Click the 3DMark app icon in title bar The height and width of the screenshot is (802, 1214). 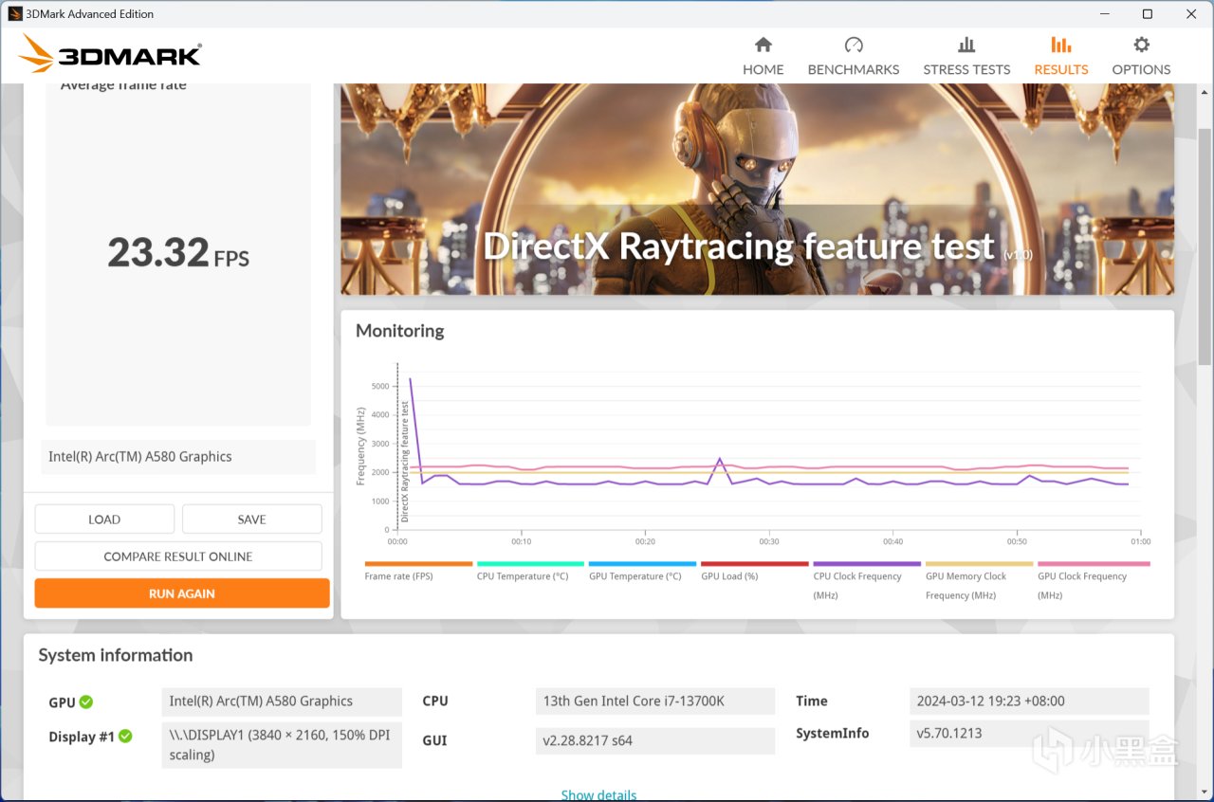(x=14, y=14)
